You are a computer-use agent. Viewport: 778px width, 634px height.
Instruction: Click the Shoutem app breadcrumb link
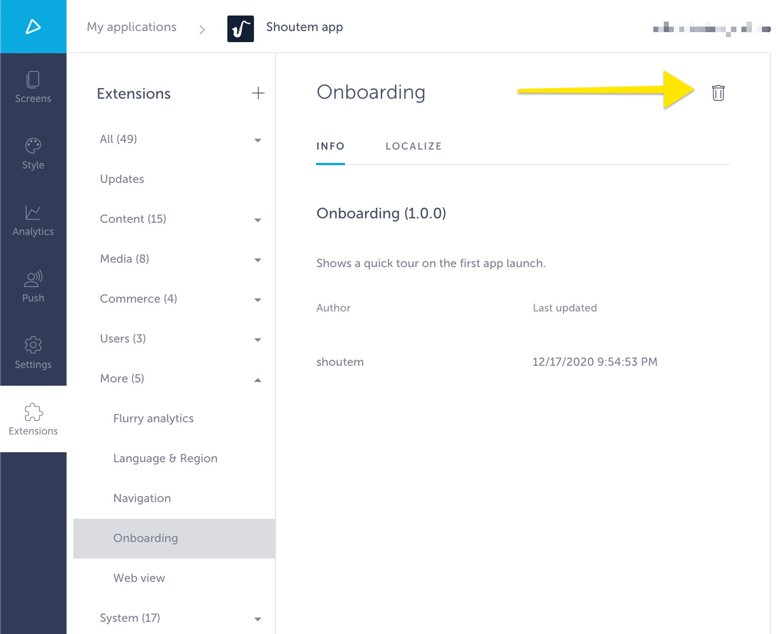tap(304, 27)
